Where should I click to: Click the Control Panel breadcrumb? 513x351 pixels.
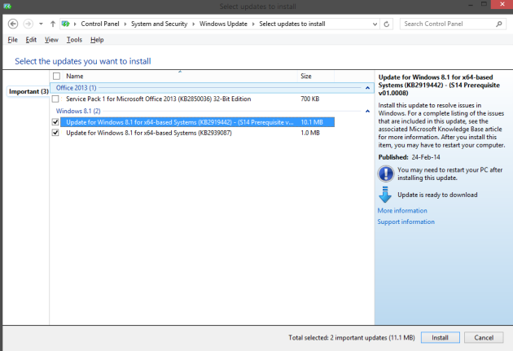tap(100, 24)
